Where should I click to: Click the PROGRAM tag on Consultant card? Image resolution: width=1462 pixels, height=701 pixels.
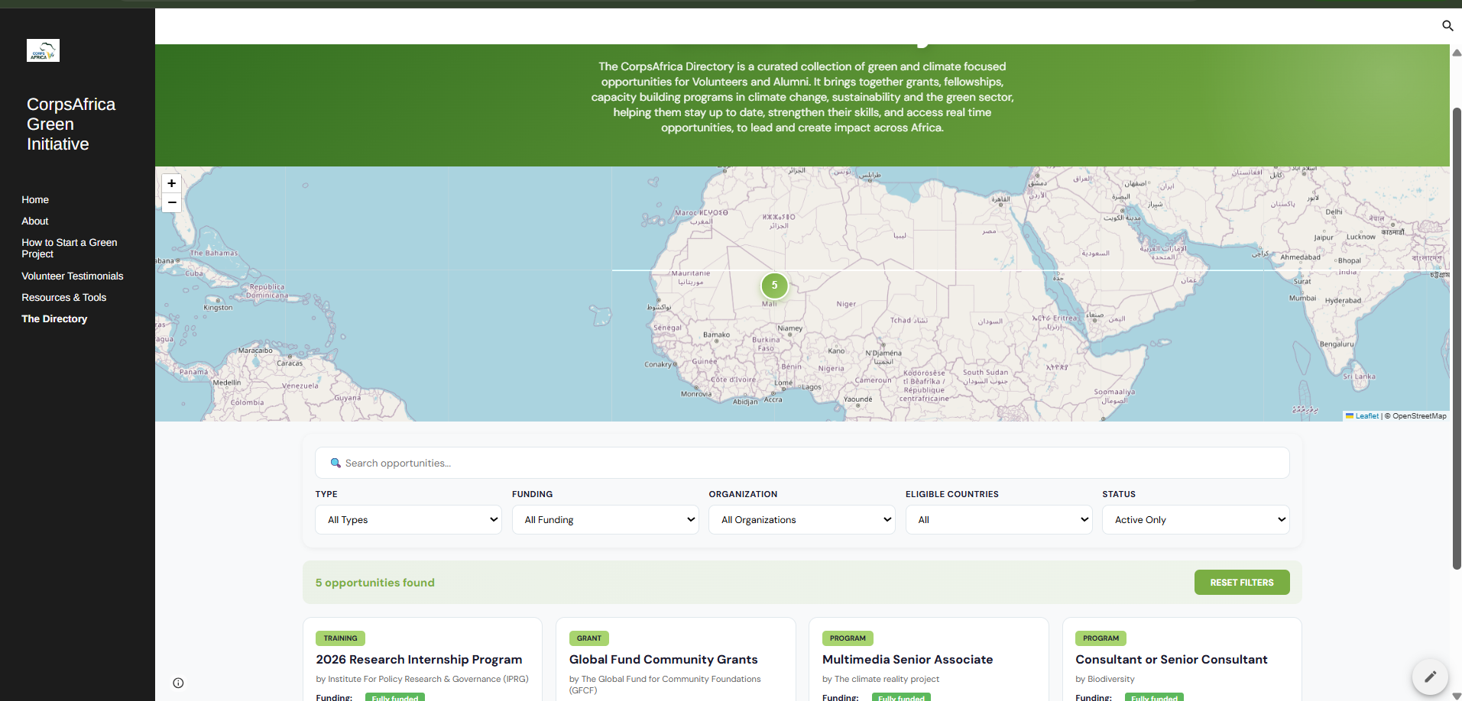(x=1101, y=638)
